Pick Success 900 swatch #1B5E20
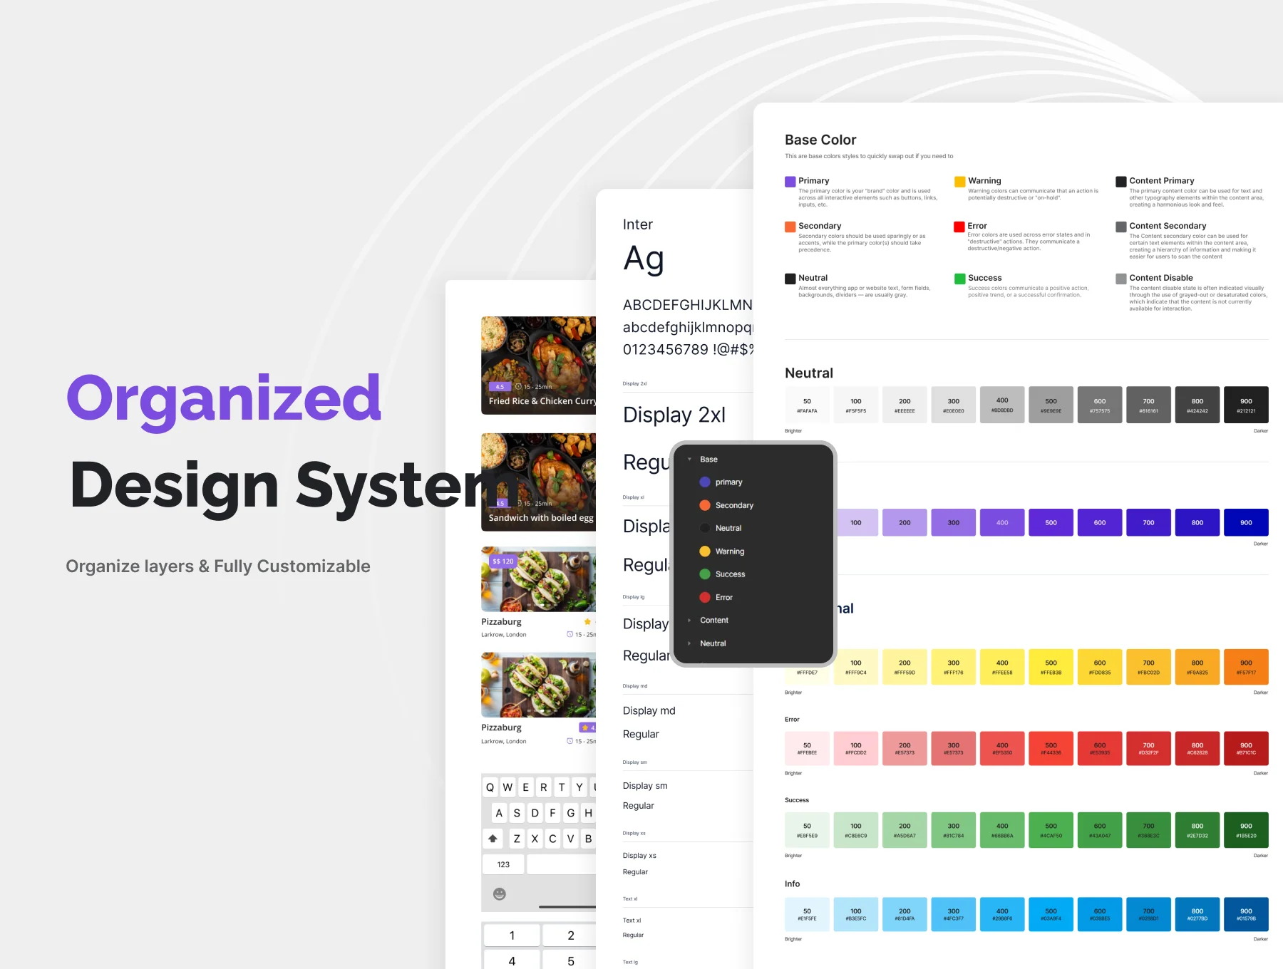 click(1246, 830)
